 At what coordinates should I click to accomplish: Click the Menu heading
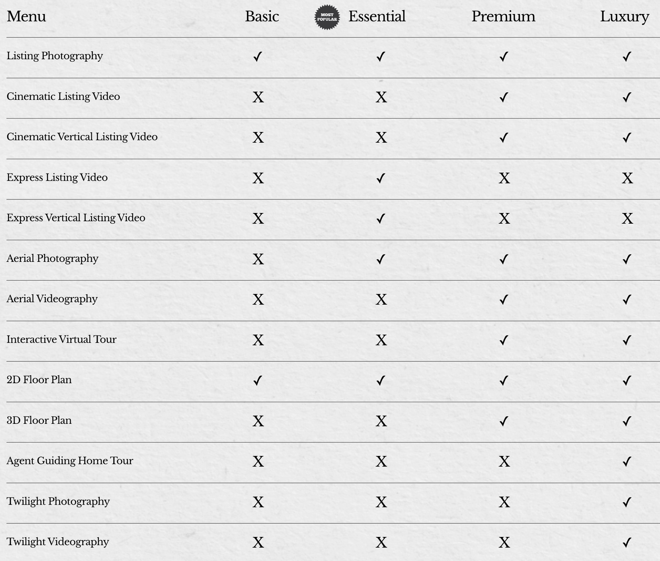[26, 17]
